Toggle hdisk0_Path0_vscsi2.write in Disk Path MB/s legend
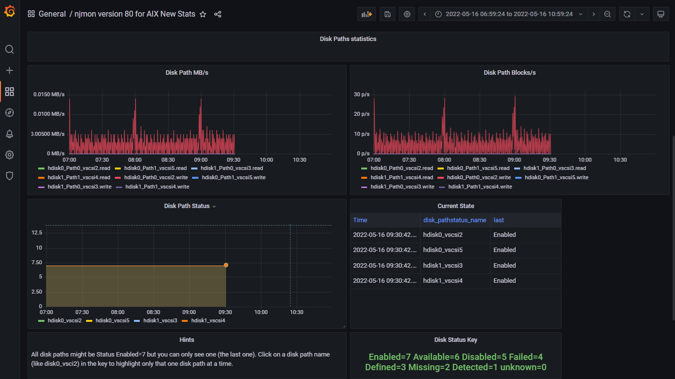The width and height of the screenshot is (675, 379). coord(156,177)
